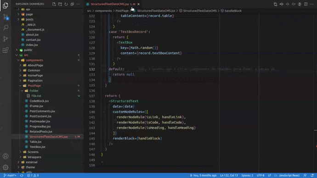
Task: Open PostComments.jsx file
Action: [x=42, y=111]
